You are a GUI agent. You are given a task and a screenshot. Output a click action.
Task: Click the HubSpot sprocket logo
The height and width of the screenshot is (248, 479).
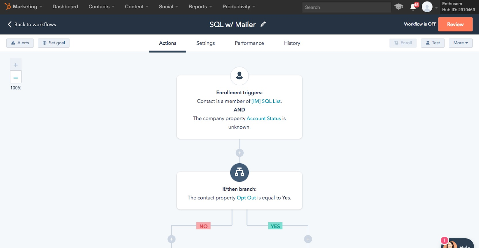click(x=7, y=6)
